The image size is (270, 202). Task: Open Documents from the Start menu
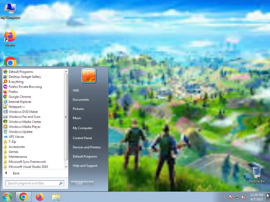tap(81, 100)
